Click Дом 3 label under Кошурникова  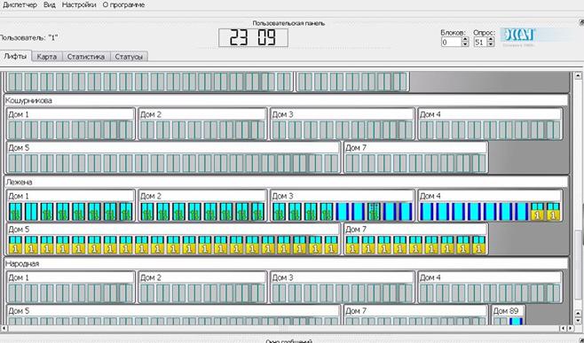[x=283, y=114]
